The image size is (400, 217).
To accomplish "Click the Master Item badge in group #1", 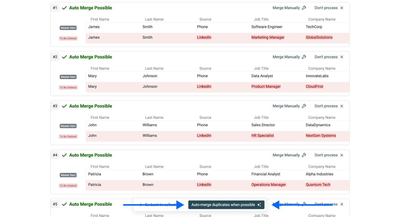I will coord(68,28).
